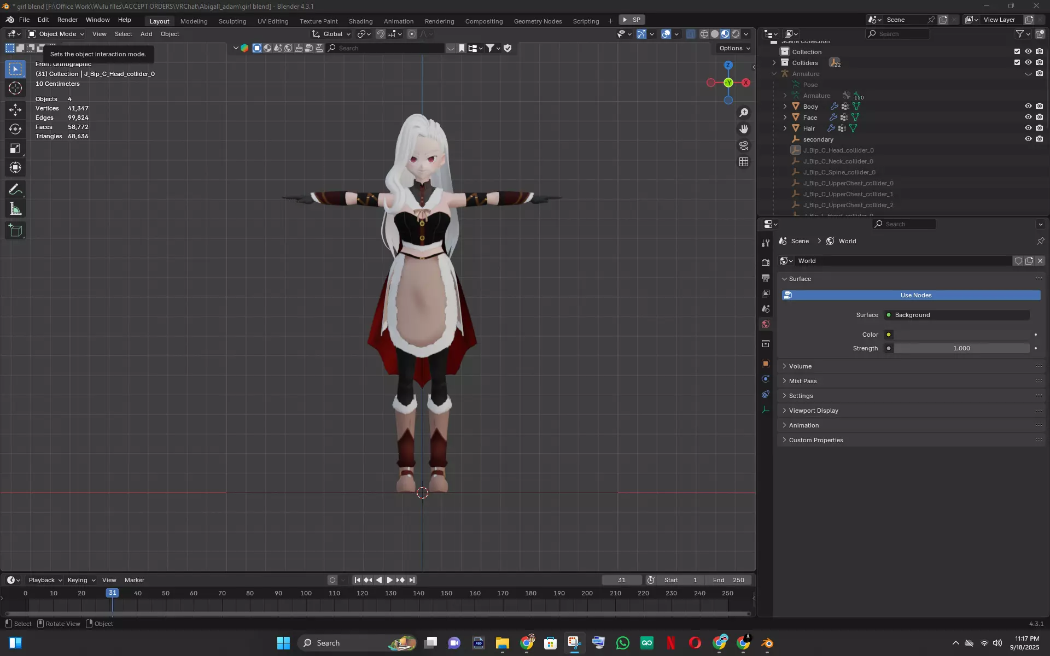Uncheck the Colliders collection checkbox

pos(1017,63)
